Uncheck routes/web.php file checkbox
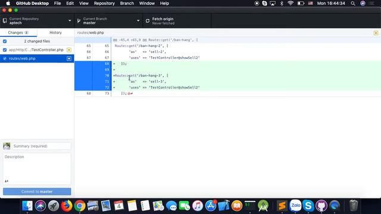 click(x=5, y=58)
